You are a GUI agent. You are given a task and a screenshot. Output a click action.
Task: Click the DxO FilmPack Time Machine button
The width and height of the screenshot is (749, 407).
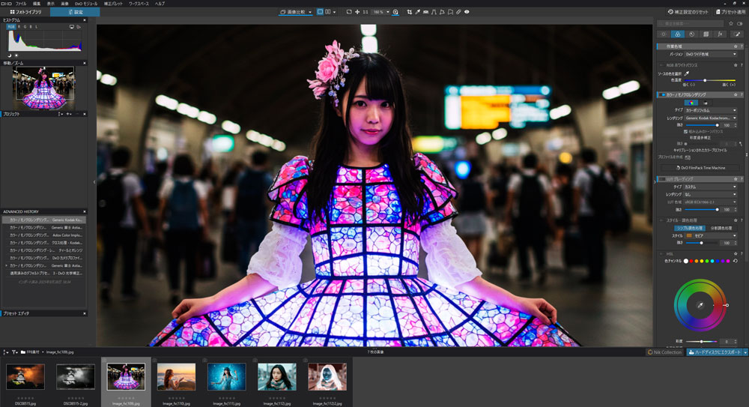pyautogui.click(x=700, y=168)
